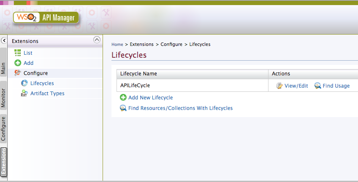Click the Add New Lifecycle plus icon
Screen dimensions: 358x182
point(123,98)
